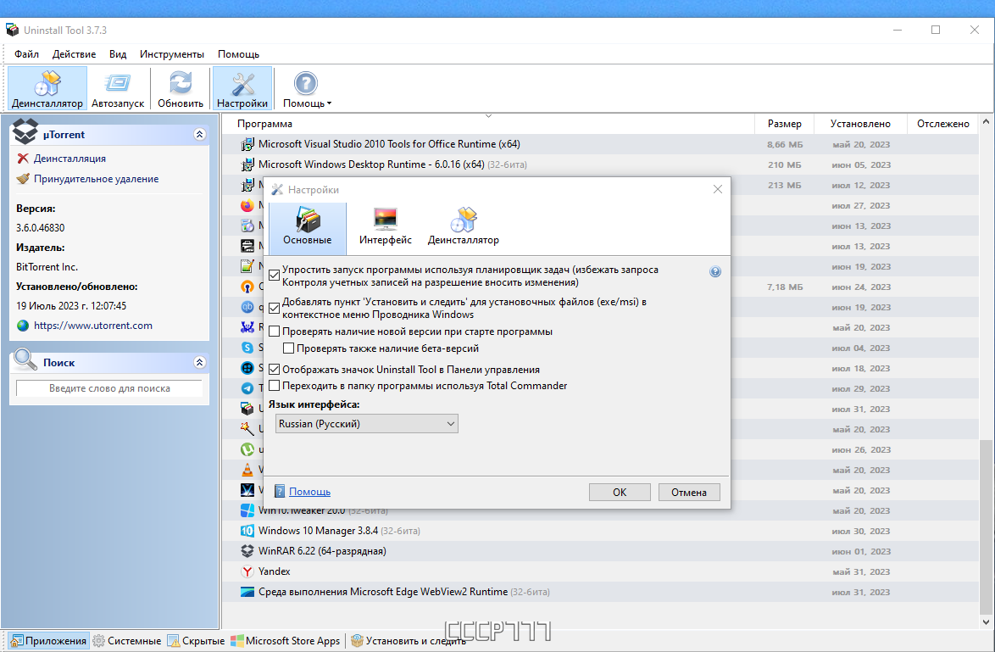Select WinRAR 6.22 entry
The image size is (995, 652).
pyautogui.click(x=600, y=551)
